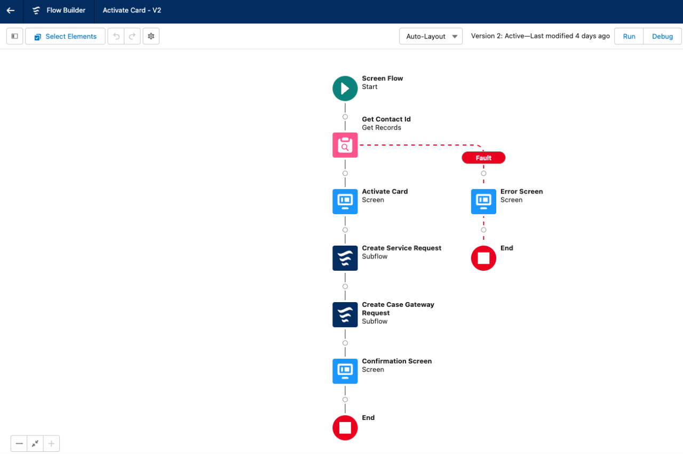The width and height of the screenshot is (683, 454).
Task: Click the Get Contact Id label
Action: (x=386, y=119)
